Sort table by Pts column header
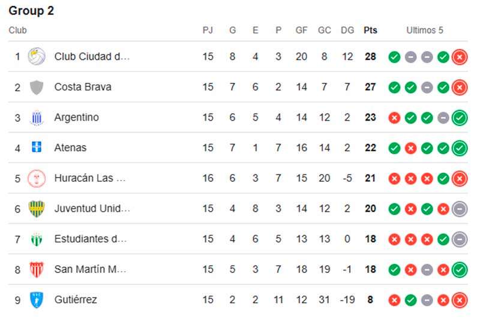 [x=370, y=31]
